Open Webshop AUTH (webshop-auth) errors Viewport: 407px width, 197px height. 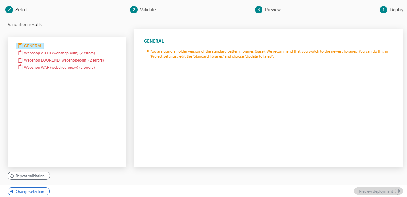pos(59,53)
